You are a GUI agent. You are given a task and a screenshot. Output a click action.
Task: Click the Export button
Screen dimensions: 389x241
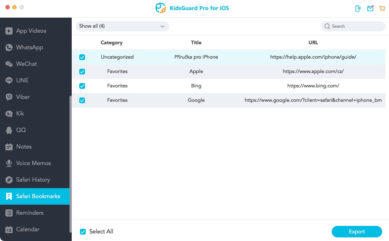(x=357, y=232)
